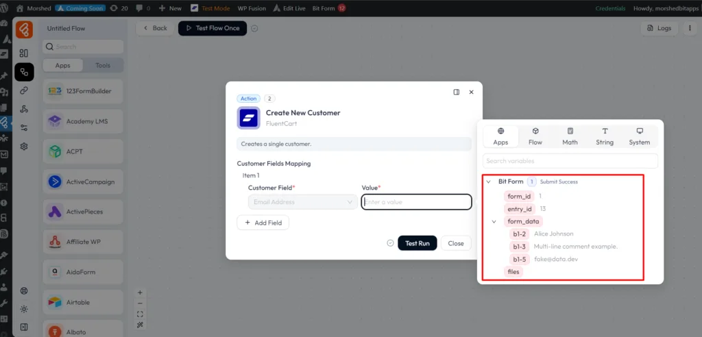Screen dimensions: 702x337
Task: Click the ActiveCampaign app icon
Action: click(55, 182)
